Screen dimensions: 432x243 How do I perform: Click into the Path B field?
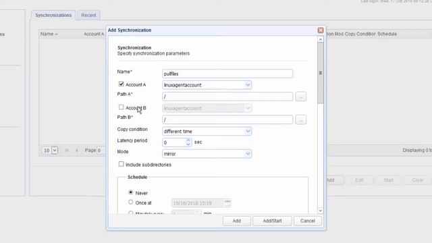227,120
